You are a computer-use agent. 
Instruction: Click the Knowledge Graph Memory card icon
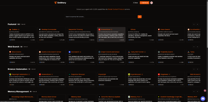pyautogui.click(x=10, y=97)
